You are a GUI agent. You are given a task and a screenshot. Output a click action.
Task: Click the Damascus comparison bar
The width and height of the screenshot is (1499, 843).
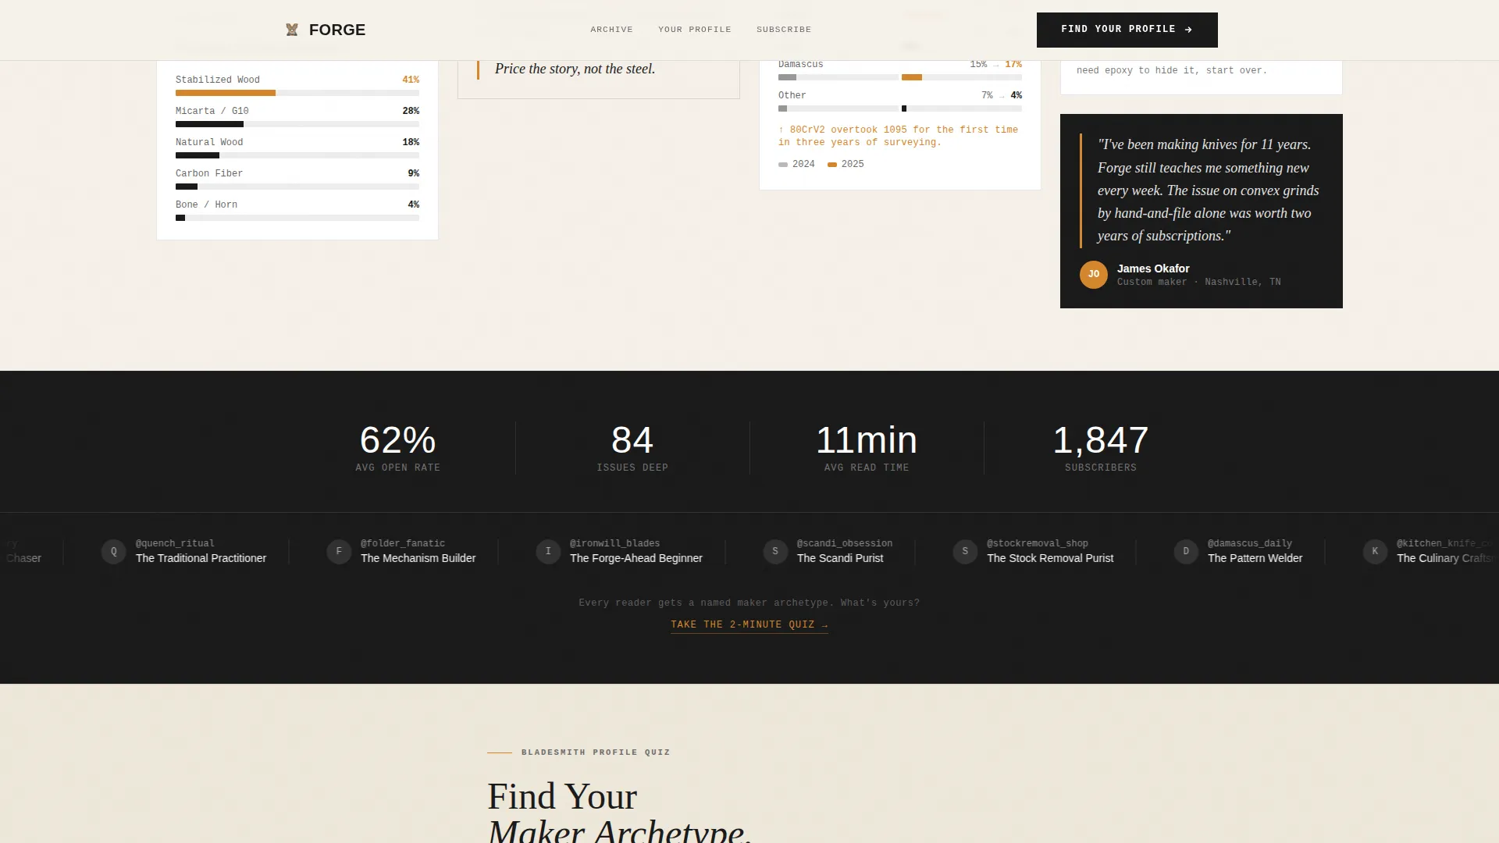coord(900,77)
